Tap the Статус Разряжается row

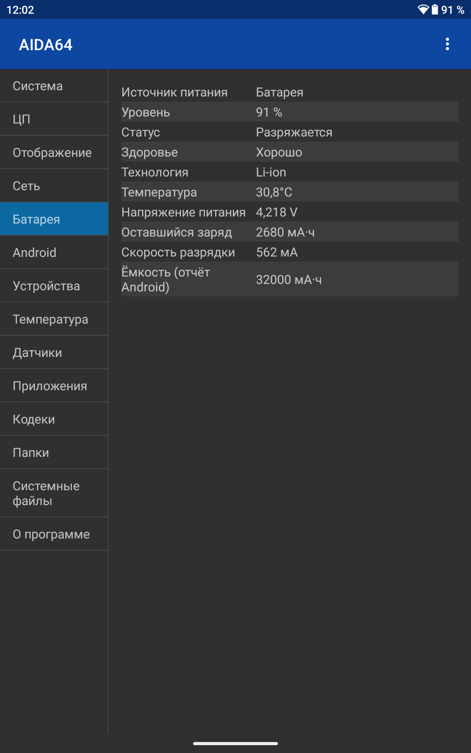pos(290,132)
